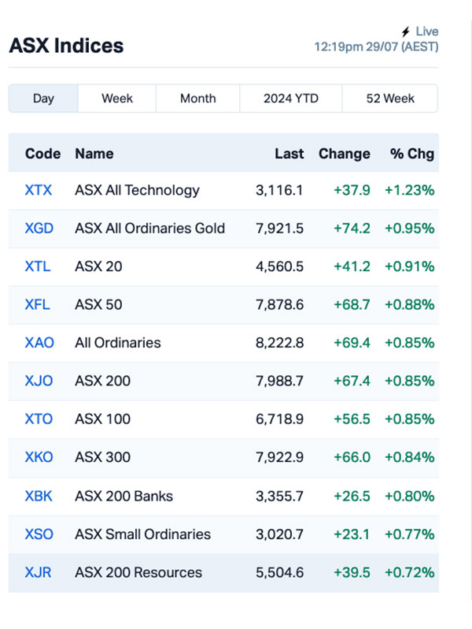Open the XSO index code link
This screenshot has width=472, height=629.
(39, 534)
